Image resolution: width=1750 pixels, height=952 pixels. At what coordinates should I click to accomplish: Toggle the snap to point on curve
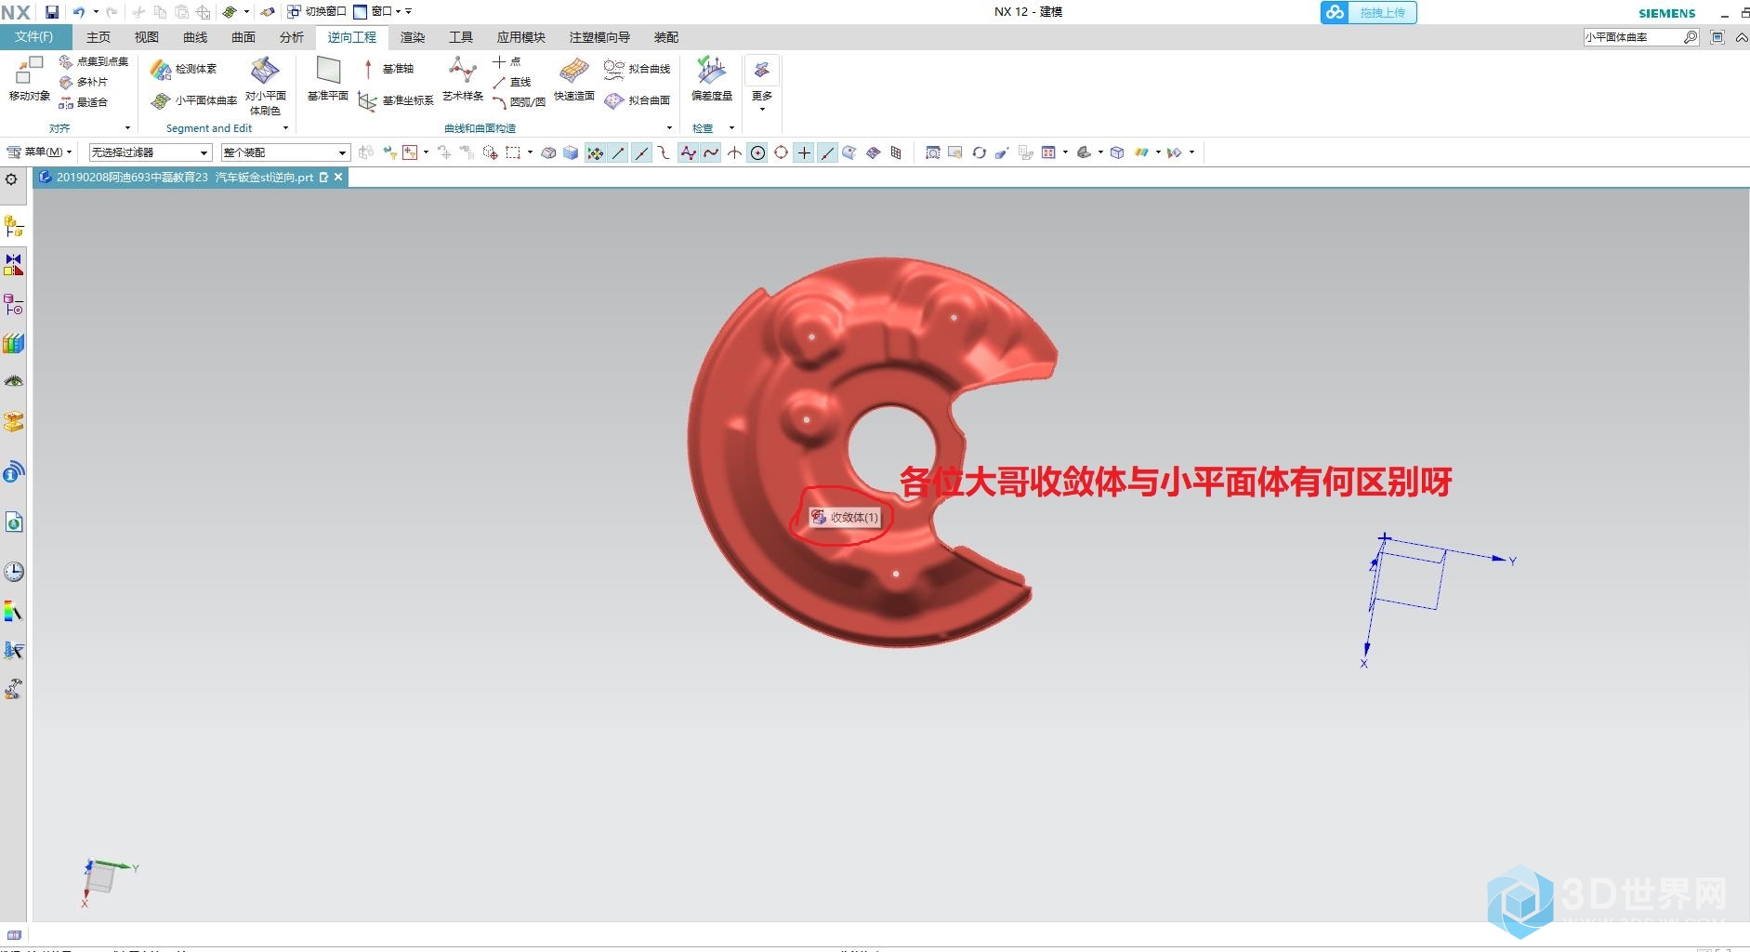point(827,152)
